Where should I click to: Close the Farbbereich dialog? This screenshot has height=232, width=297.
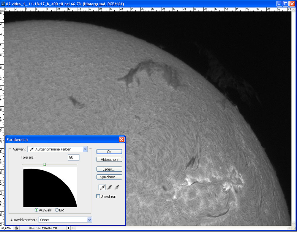[121, 140]
